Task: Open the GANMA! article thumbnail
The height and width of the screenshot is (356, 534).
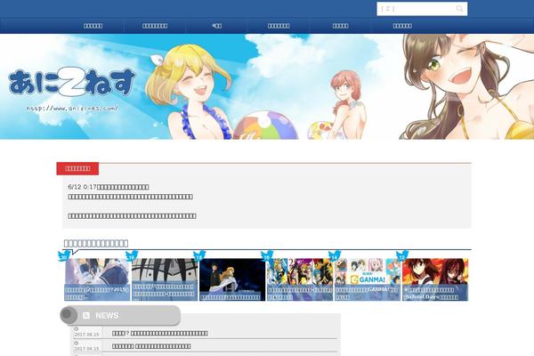Action: (x=368, y=279)
